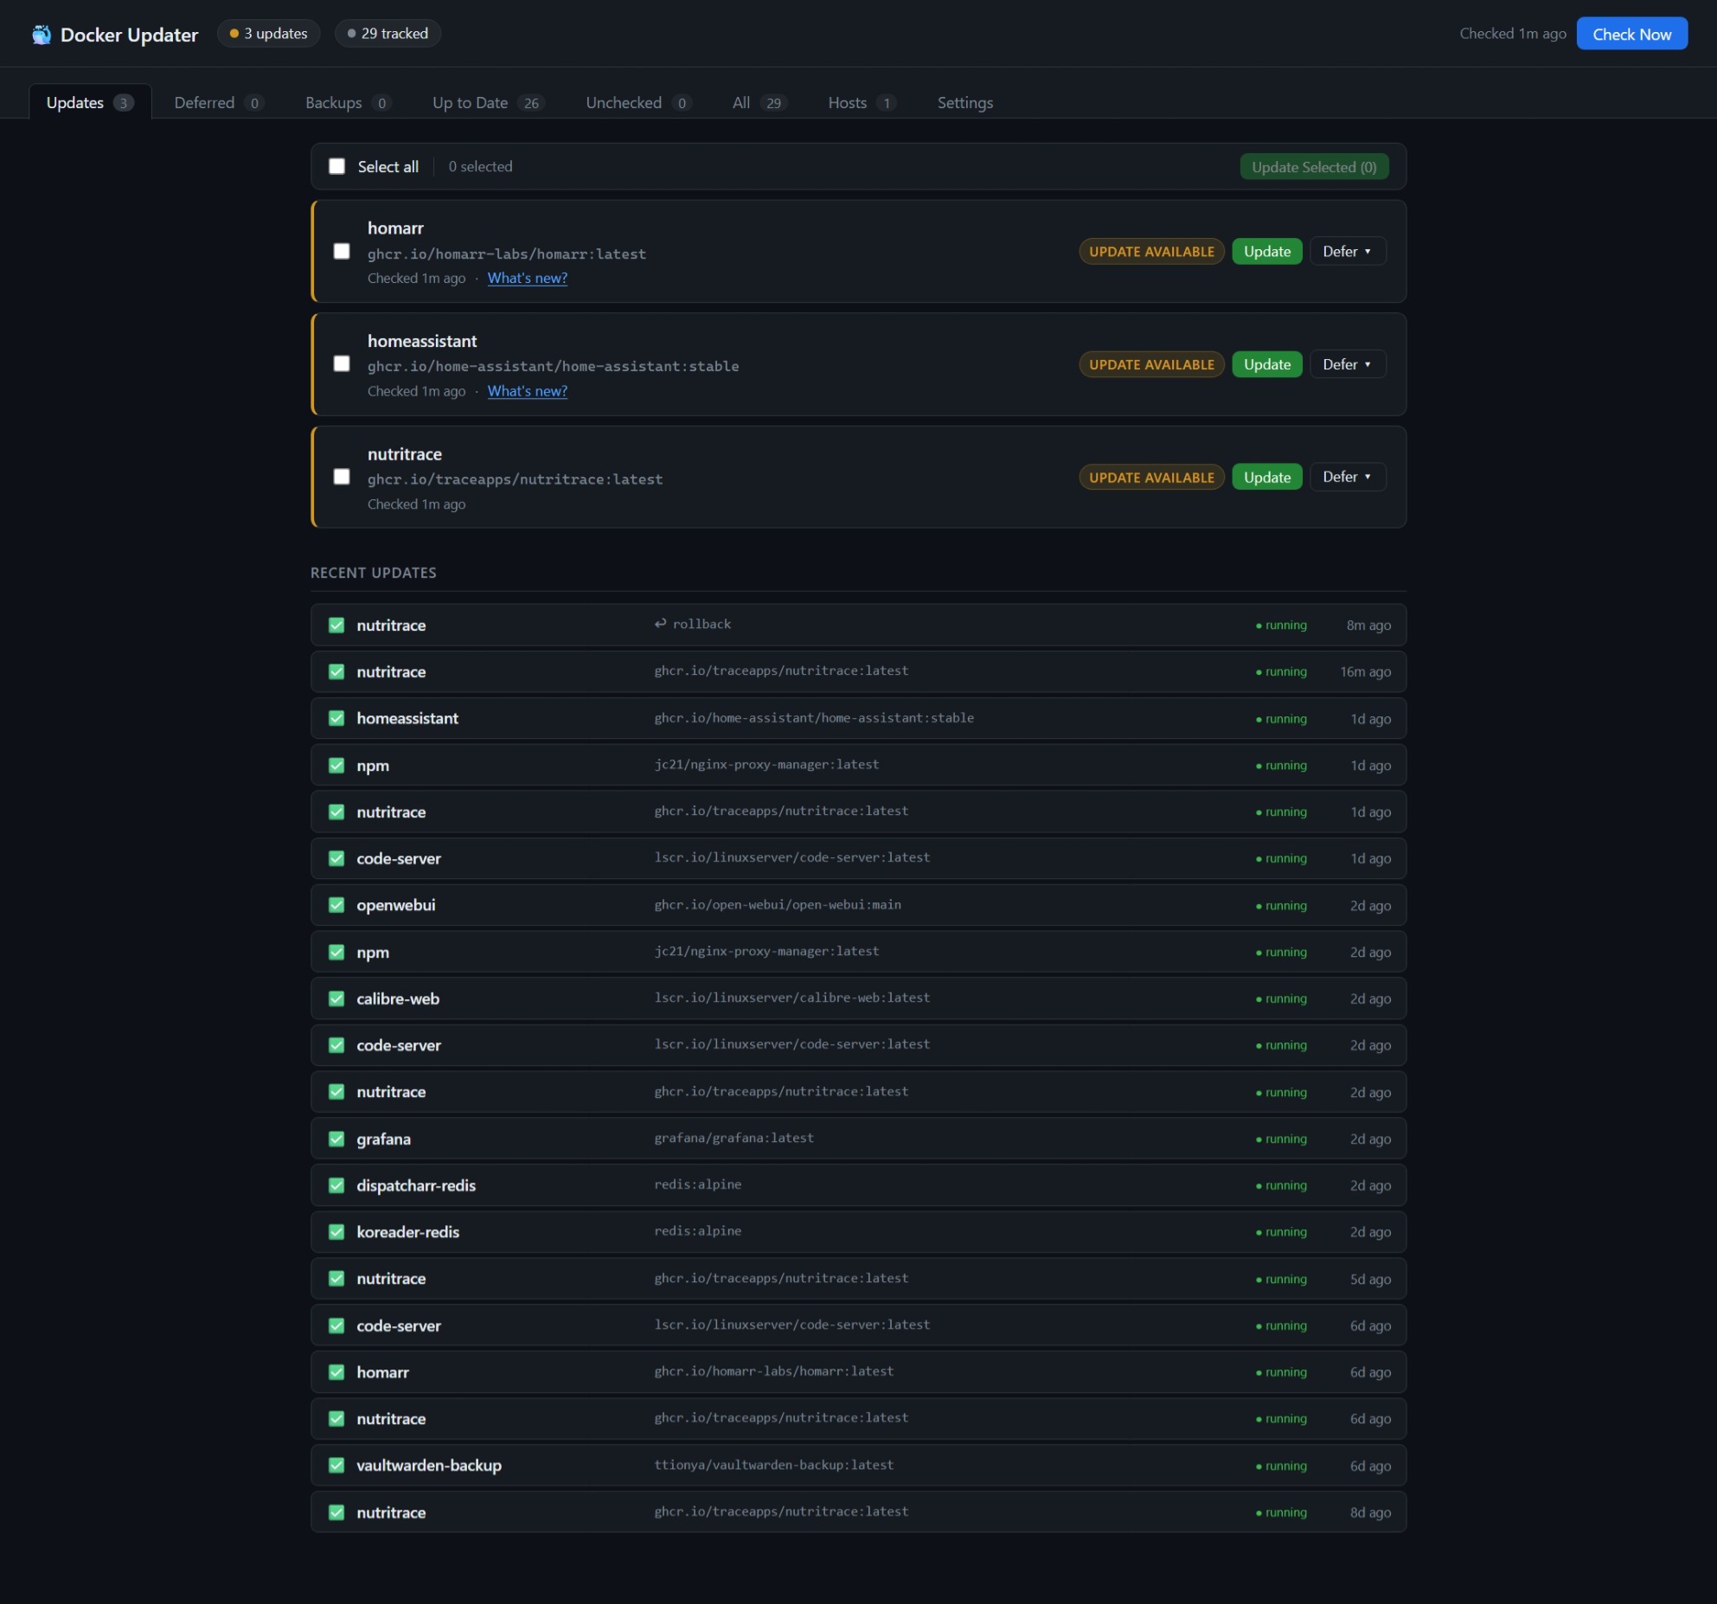1717x1604 pixels.
Task: Click the green check icon on the openwebui row
Action: coord(336,905)
